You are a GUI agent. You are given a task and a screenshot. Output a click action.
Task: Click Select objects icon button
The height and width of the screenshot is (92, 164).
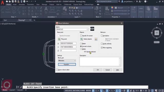(81, 39)
